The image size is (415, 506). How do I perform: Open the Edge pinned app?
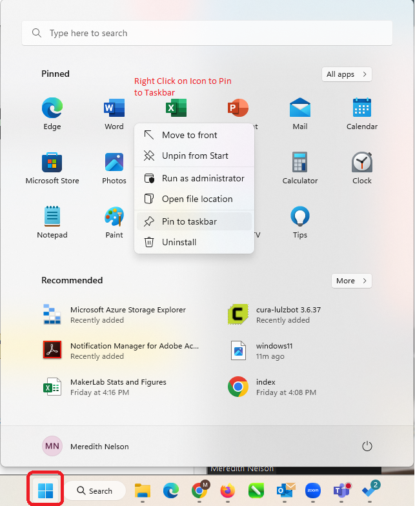coord(52,114)
